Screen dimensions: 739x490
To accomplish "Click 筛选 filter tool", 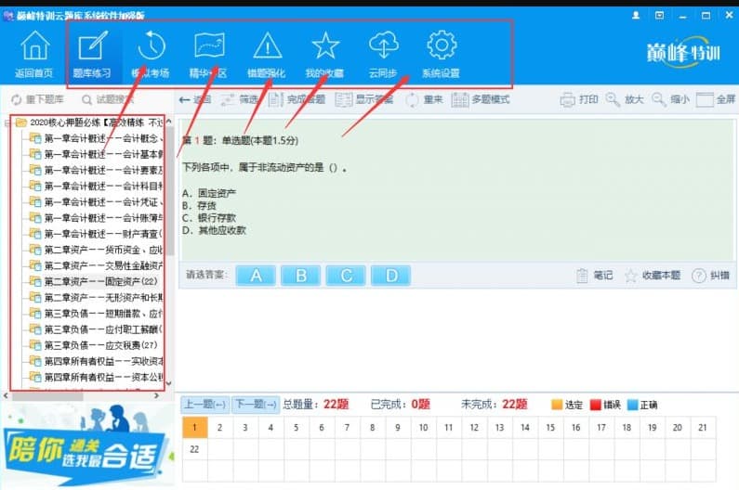I will pyautogui.click(x=241, y=99).
